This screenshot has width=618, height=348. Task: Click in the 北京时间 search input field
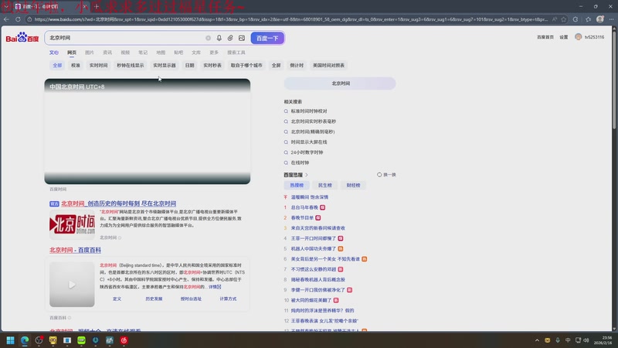124,38
